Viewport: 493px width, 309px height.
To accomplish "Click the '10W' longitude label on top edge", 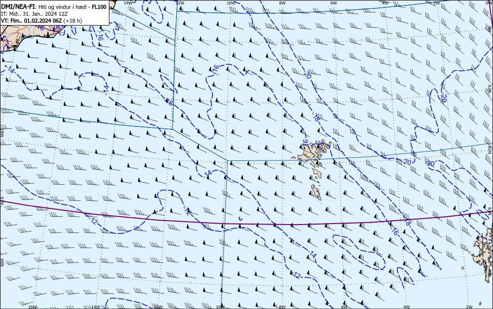I will (x=231, y=3).
